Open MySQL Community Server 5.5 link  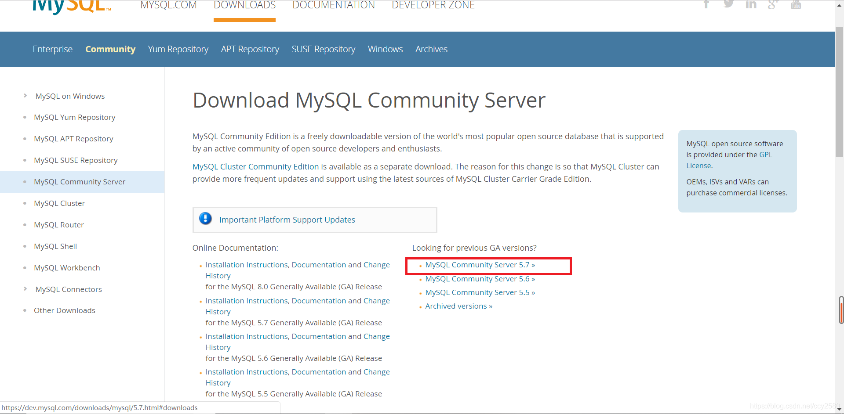click(x=480, y=292)
